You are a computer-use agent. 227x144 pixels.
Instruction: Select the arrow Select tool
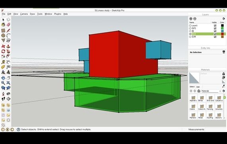[x=3, y=19]
